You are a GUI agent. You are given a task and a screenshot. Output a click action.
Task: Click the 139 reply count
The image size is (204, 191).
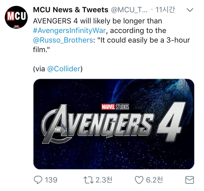[51, 180]
